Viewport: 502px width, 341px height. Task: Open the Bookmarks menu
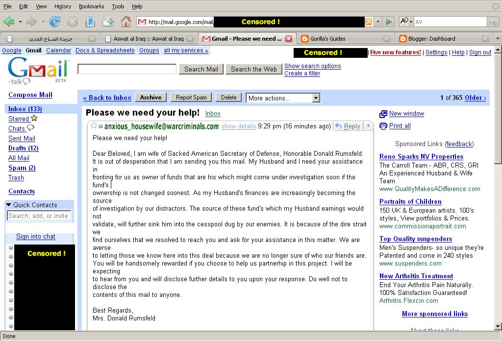(91, 6)
